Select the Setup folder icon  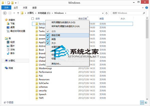click(36, 27)
